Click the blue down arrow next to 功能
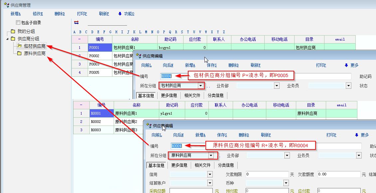The height and width of the screenshot is (193, 376). 120,14
